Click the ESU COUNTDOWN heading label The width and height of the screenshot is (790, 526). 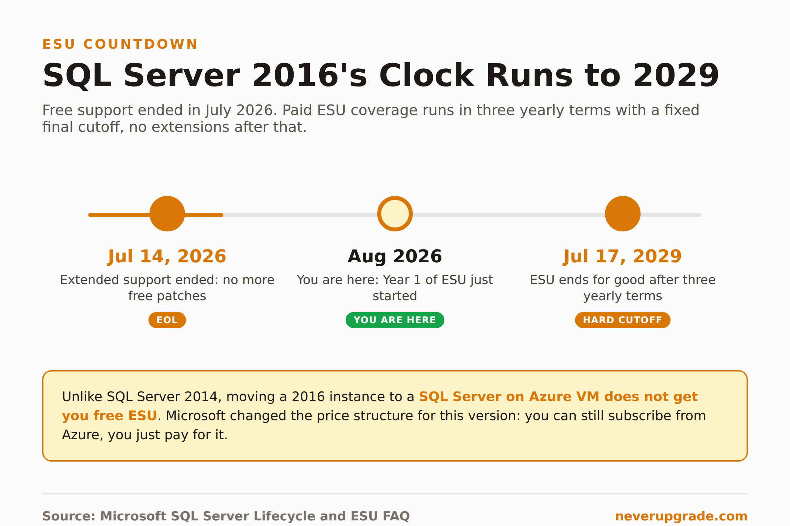(120, 44)
